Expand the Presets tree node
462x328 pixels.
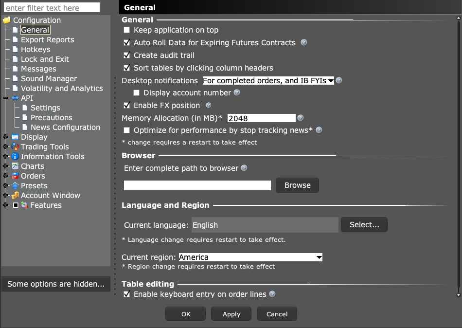(5, 185)
